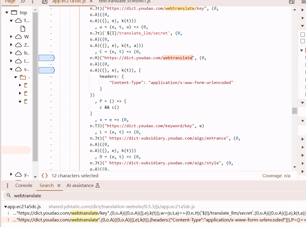Expand the 'Z..' domain node
This screenshot has width=306, height=227.
click(11, 45)
